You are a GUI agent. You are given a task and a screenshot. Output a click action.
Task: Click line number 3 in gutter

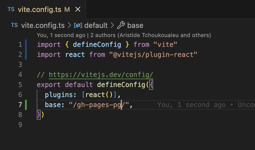pos(20,65)
